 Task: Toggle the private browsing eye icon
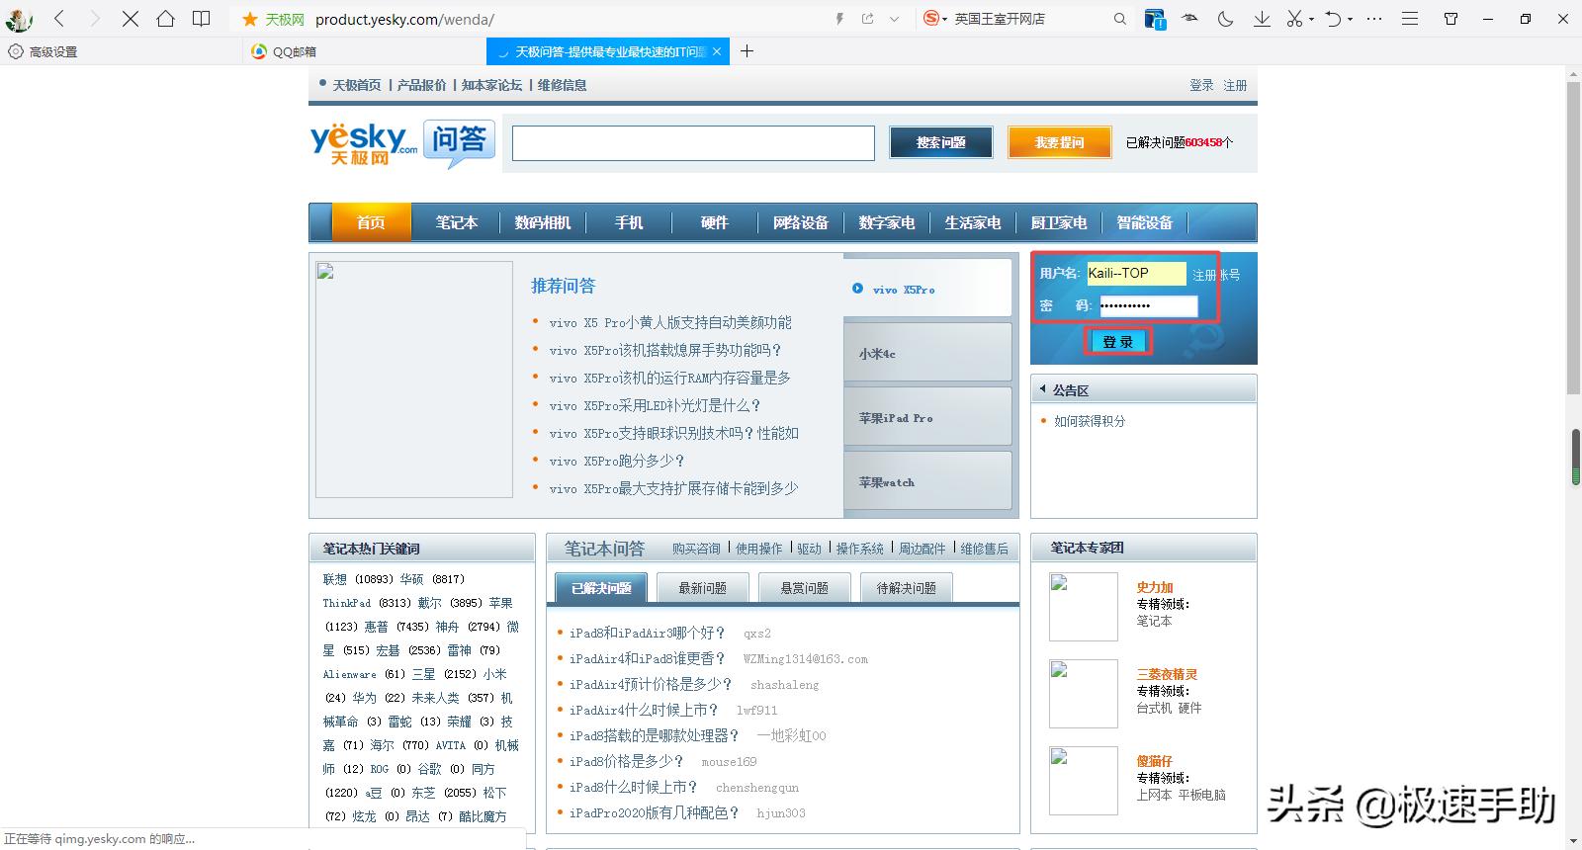[1190, 19]
